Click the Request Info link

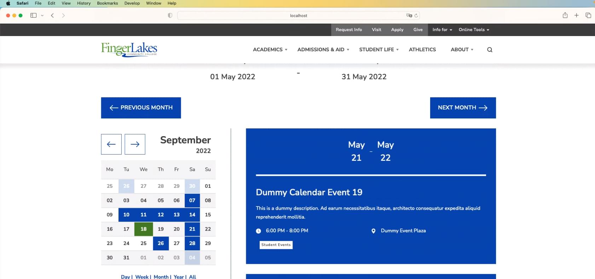point(349,30)
